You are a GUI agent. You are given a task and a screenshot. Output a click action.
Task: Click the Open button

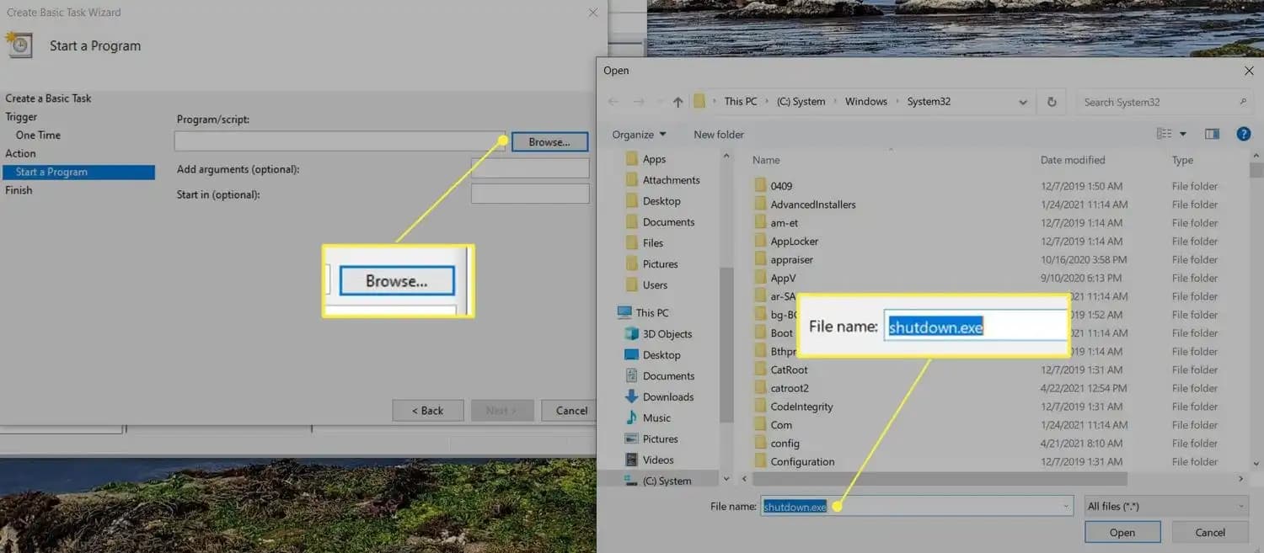tap(1122, 532)
